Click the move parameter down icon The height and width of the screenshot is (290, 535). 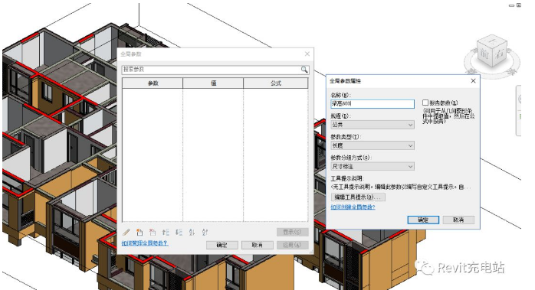[x=179, y=233]
